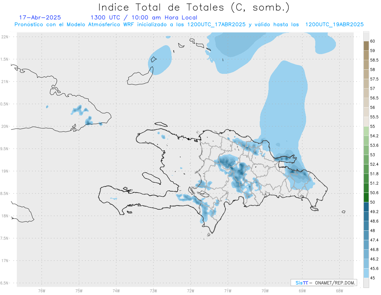Click the "1300 UTC / 10:00 am Hora Local" text
381x295 pixels.
pyautogui.click(x=144, y=18)
